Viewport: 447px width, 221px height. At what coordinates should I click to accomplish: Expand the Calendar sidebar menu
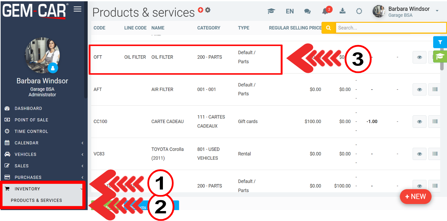[x=44, y=143]
